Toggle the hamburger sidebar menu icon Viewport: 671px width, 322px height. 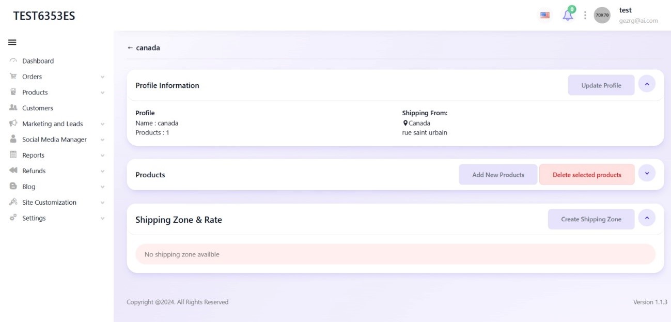(x=12, y=42)
